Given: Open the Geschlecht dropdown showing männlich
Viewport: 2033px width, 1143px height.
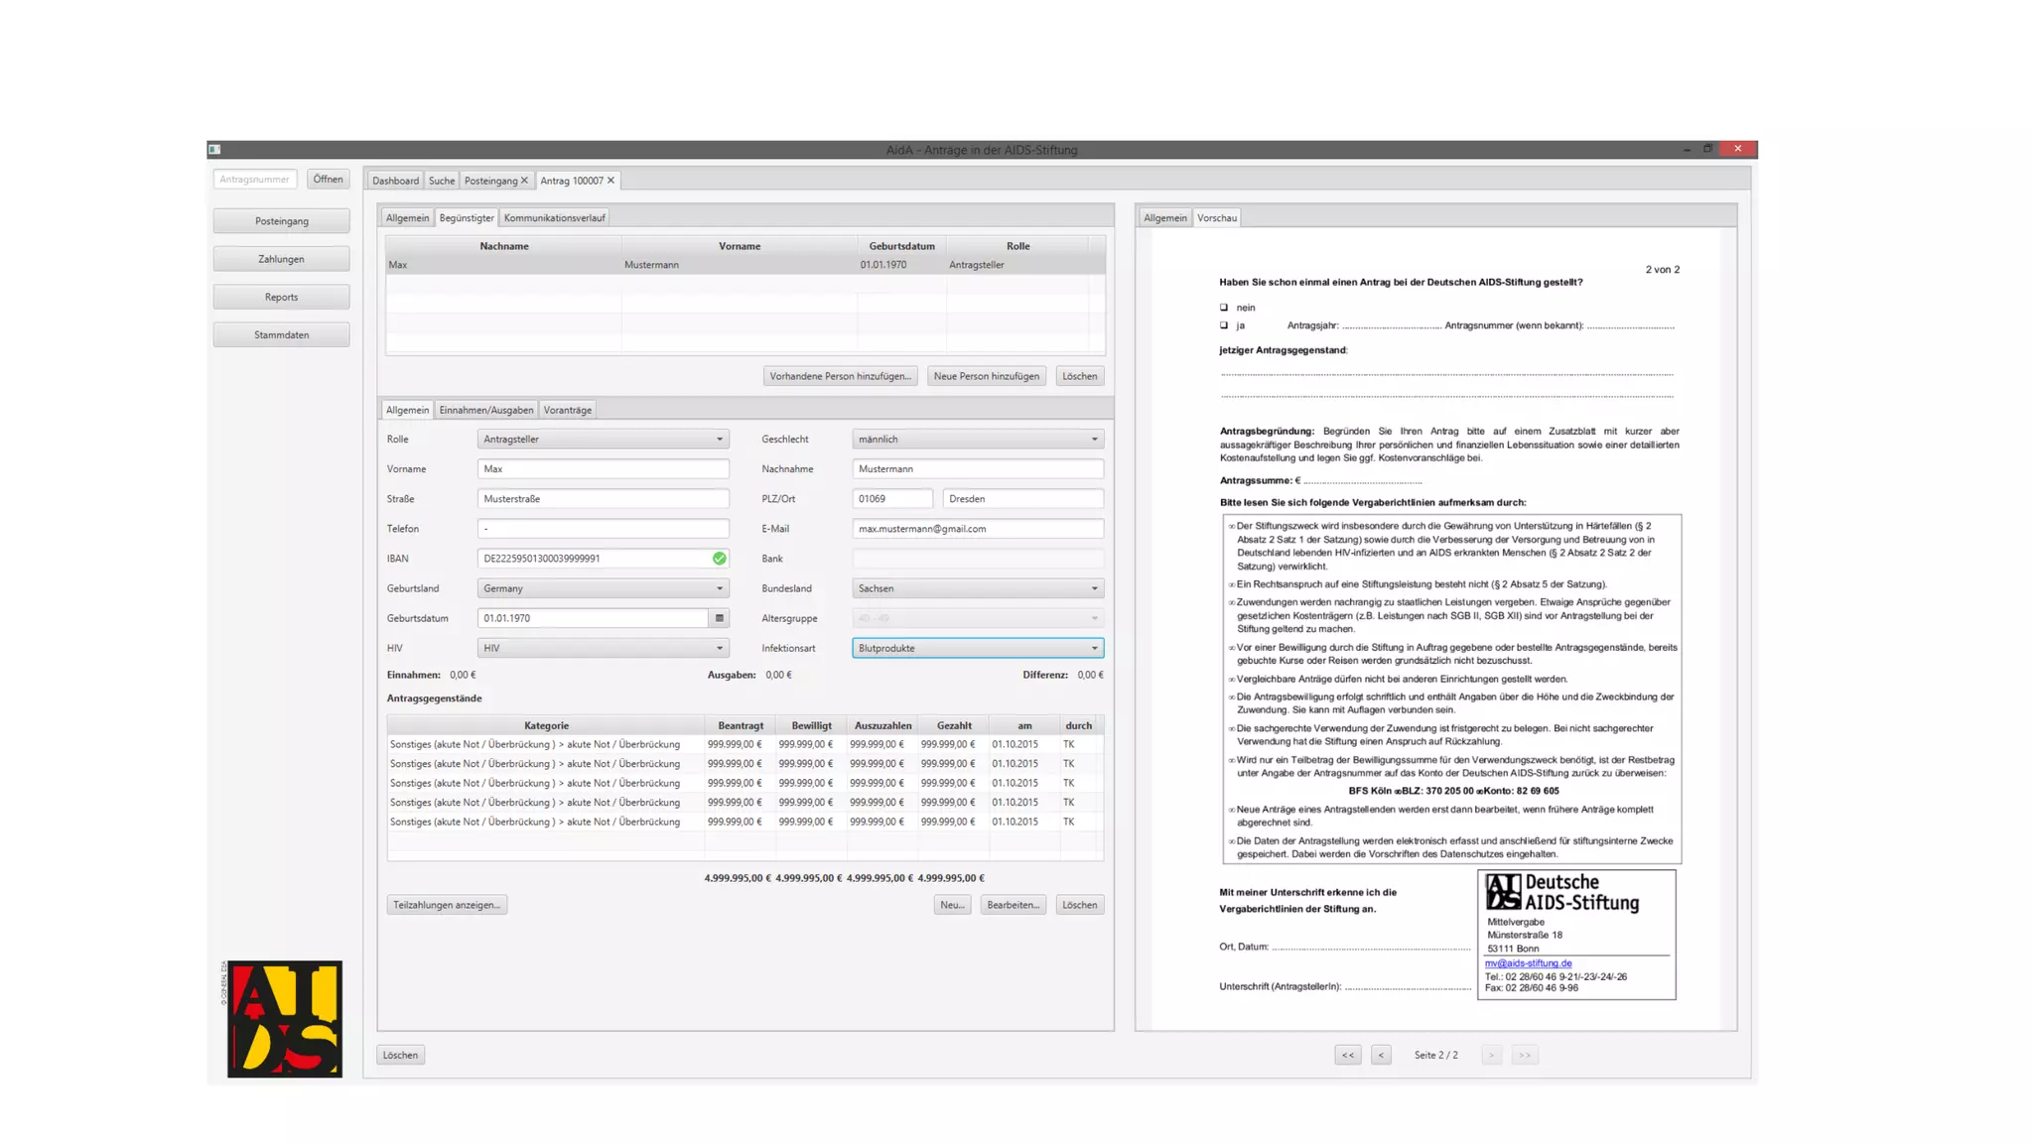Looking at the screenshot, I should tap(977, 440).
